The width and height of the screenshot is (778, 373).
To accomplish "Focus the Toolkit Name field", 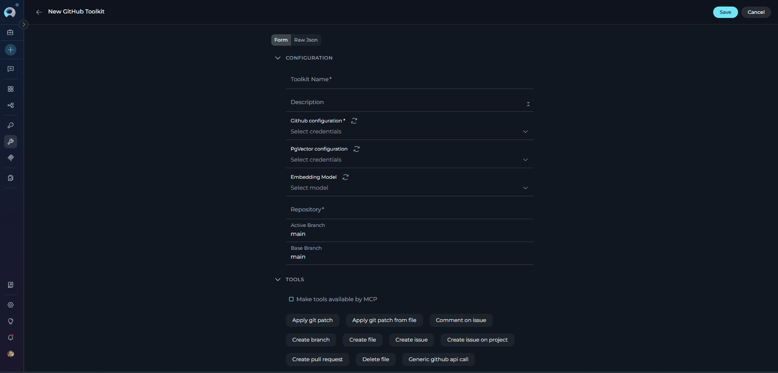I will [410, 79].
